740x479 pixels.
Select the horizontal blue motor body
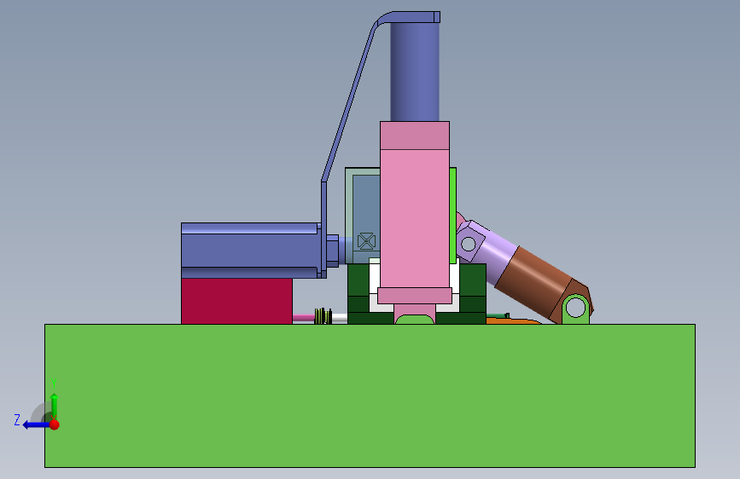coord(249,251)
